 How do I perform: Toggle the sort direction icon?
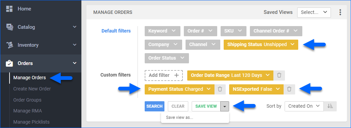pos(330,106)
